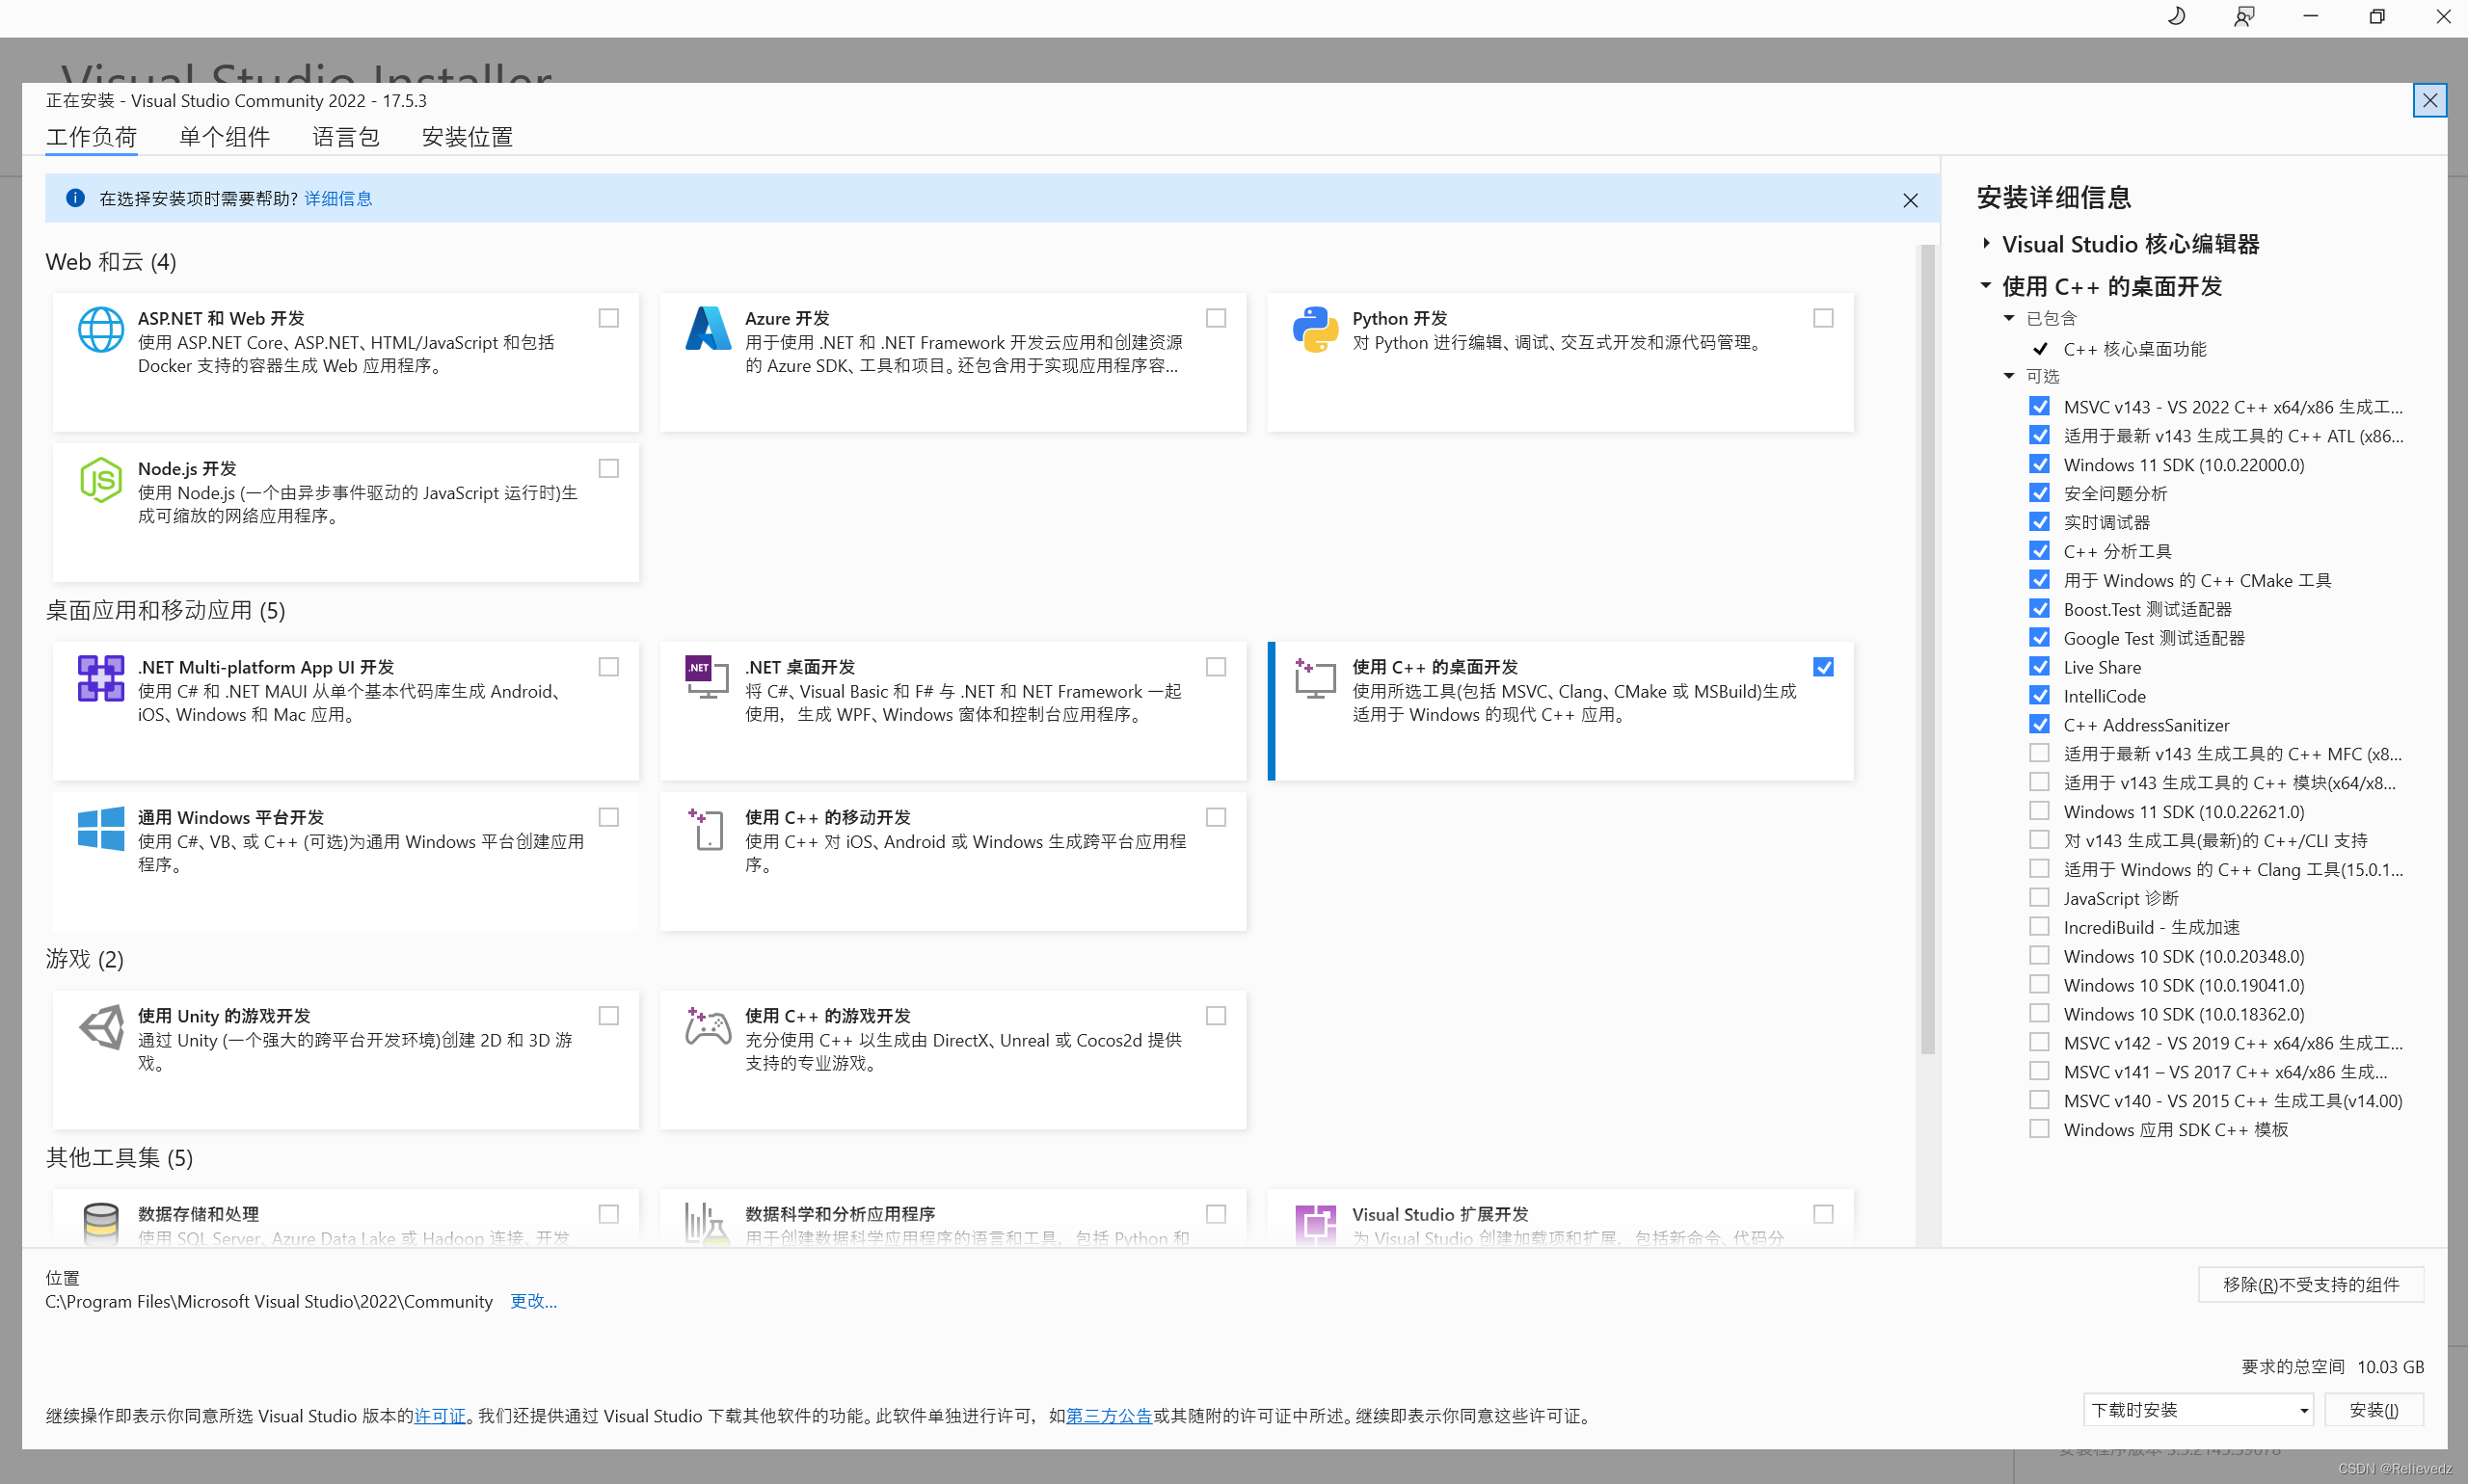Open the 详细信息 help link
Viewport: 2468px width, 1484px height.
[338, 198]
